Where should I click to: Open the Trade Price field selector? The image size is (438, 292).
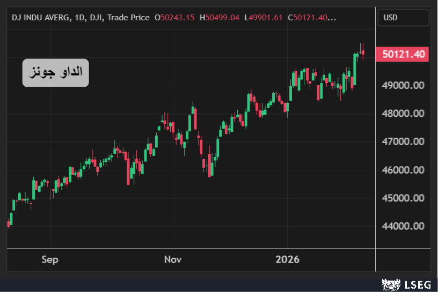[128, 18]
